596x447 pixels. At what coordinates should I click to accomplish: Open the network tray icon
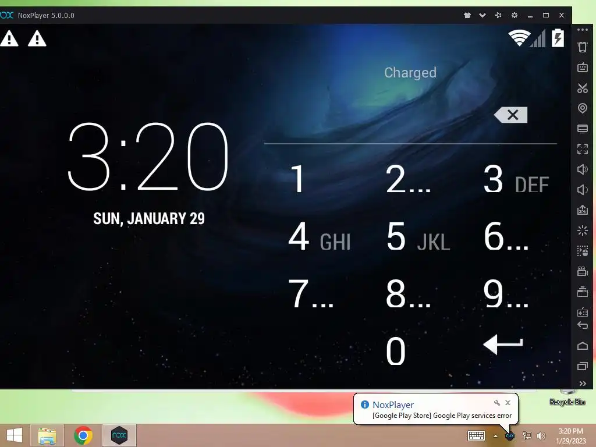pyautogui.click(x=527, y=435)
